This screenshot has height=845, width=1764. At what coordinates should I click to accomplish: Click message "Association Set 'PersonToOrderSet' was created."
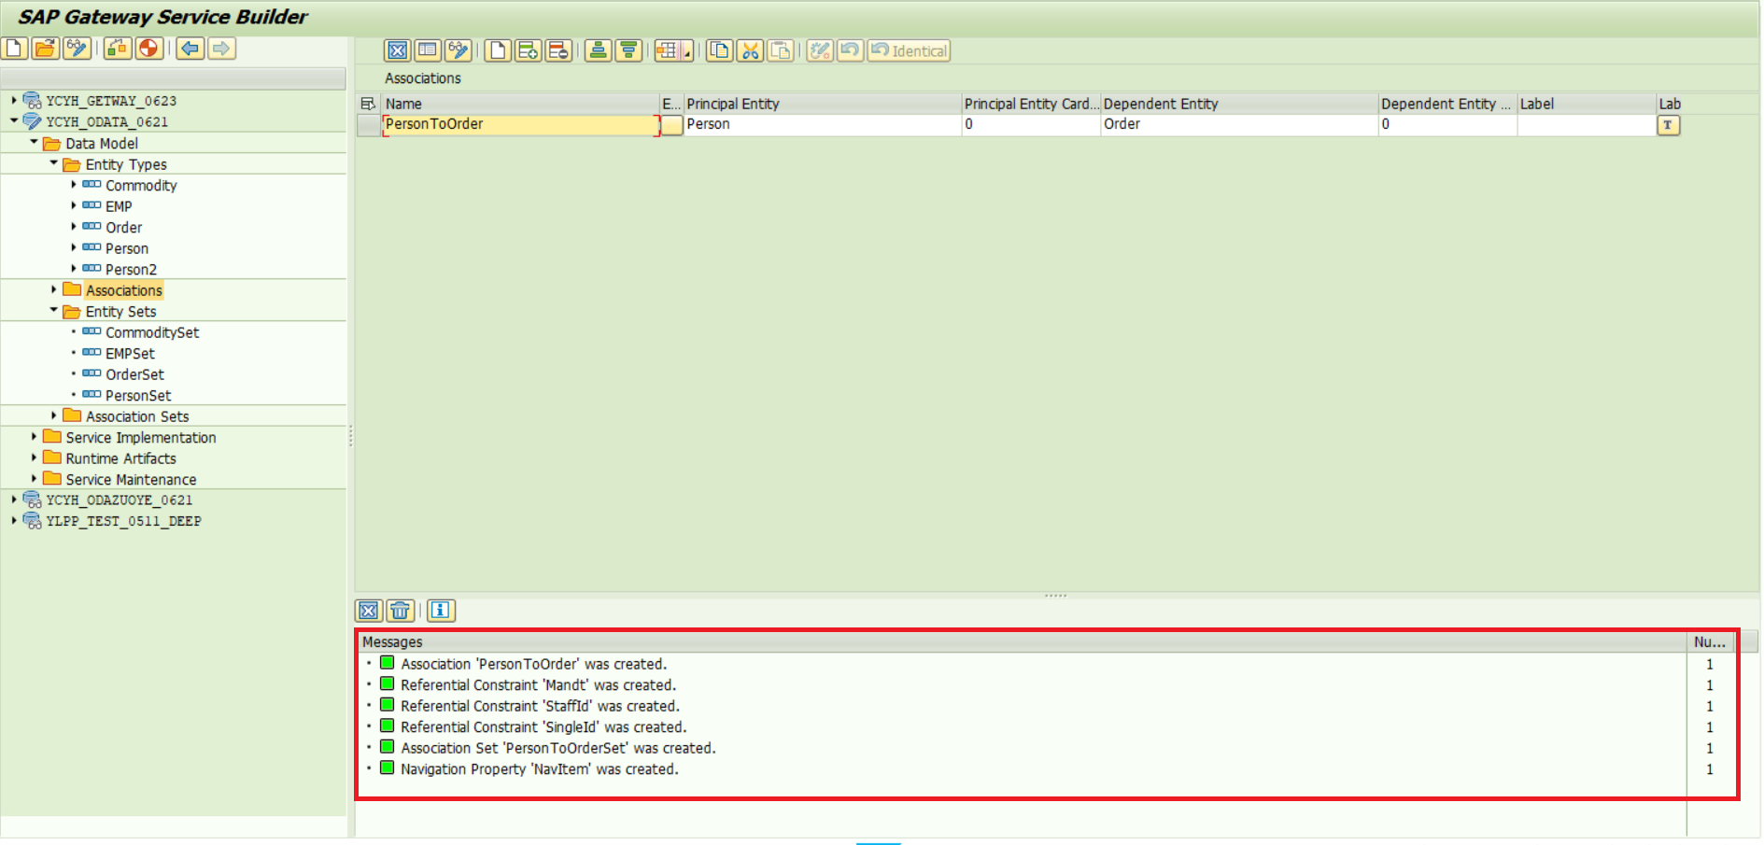[x=558, y=748]
